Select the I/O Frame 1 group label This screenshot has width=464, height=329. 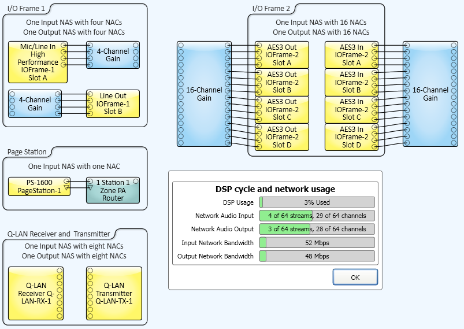pyautogui.click(x=26, y=9)
